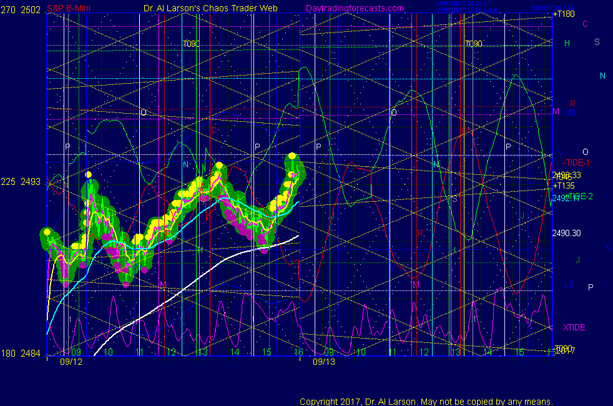Click hour 12 label on the 09/13 session
This screenshot has width=613, height=406.
424,352
